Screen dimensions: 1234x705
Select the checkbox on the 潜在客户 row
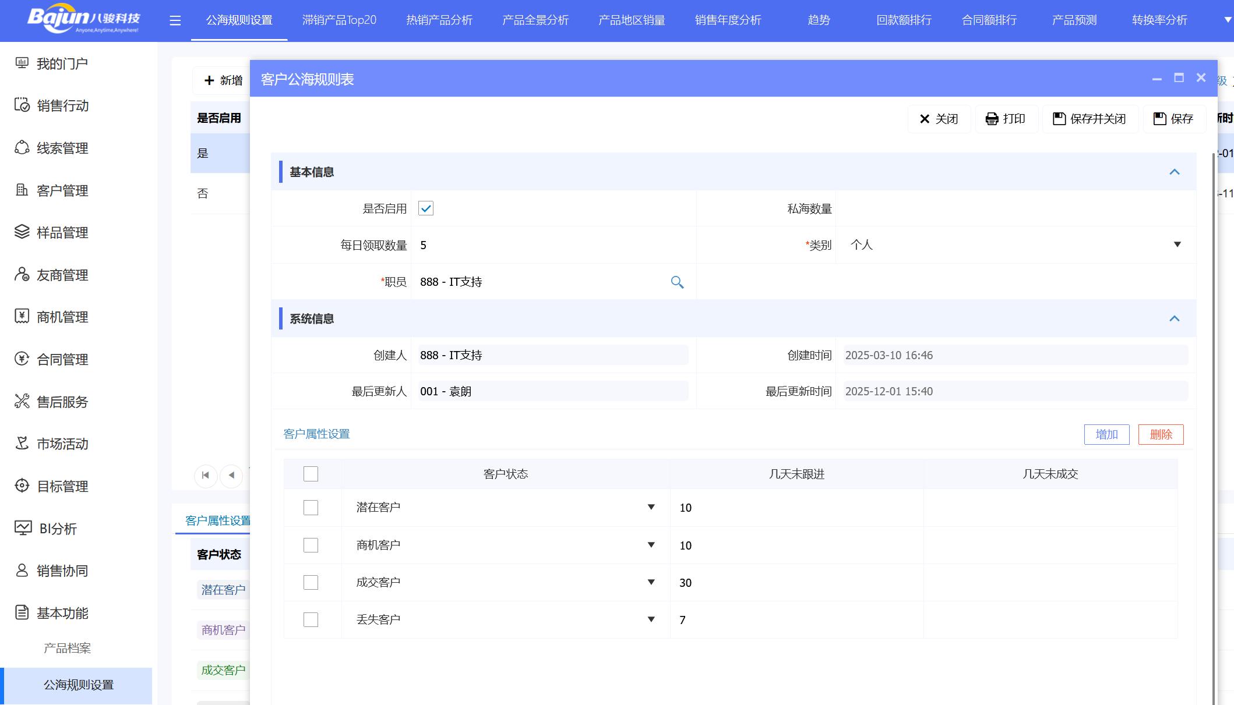point(311,507)
